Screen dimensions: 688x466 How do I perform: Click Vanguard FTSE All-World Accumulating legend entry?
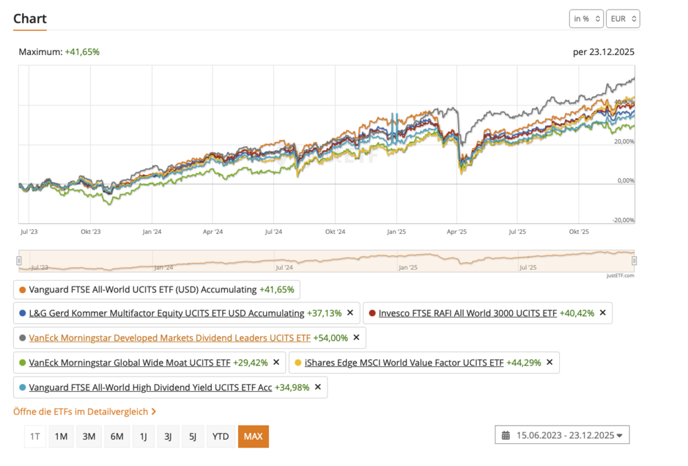pos(157,290)
